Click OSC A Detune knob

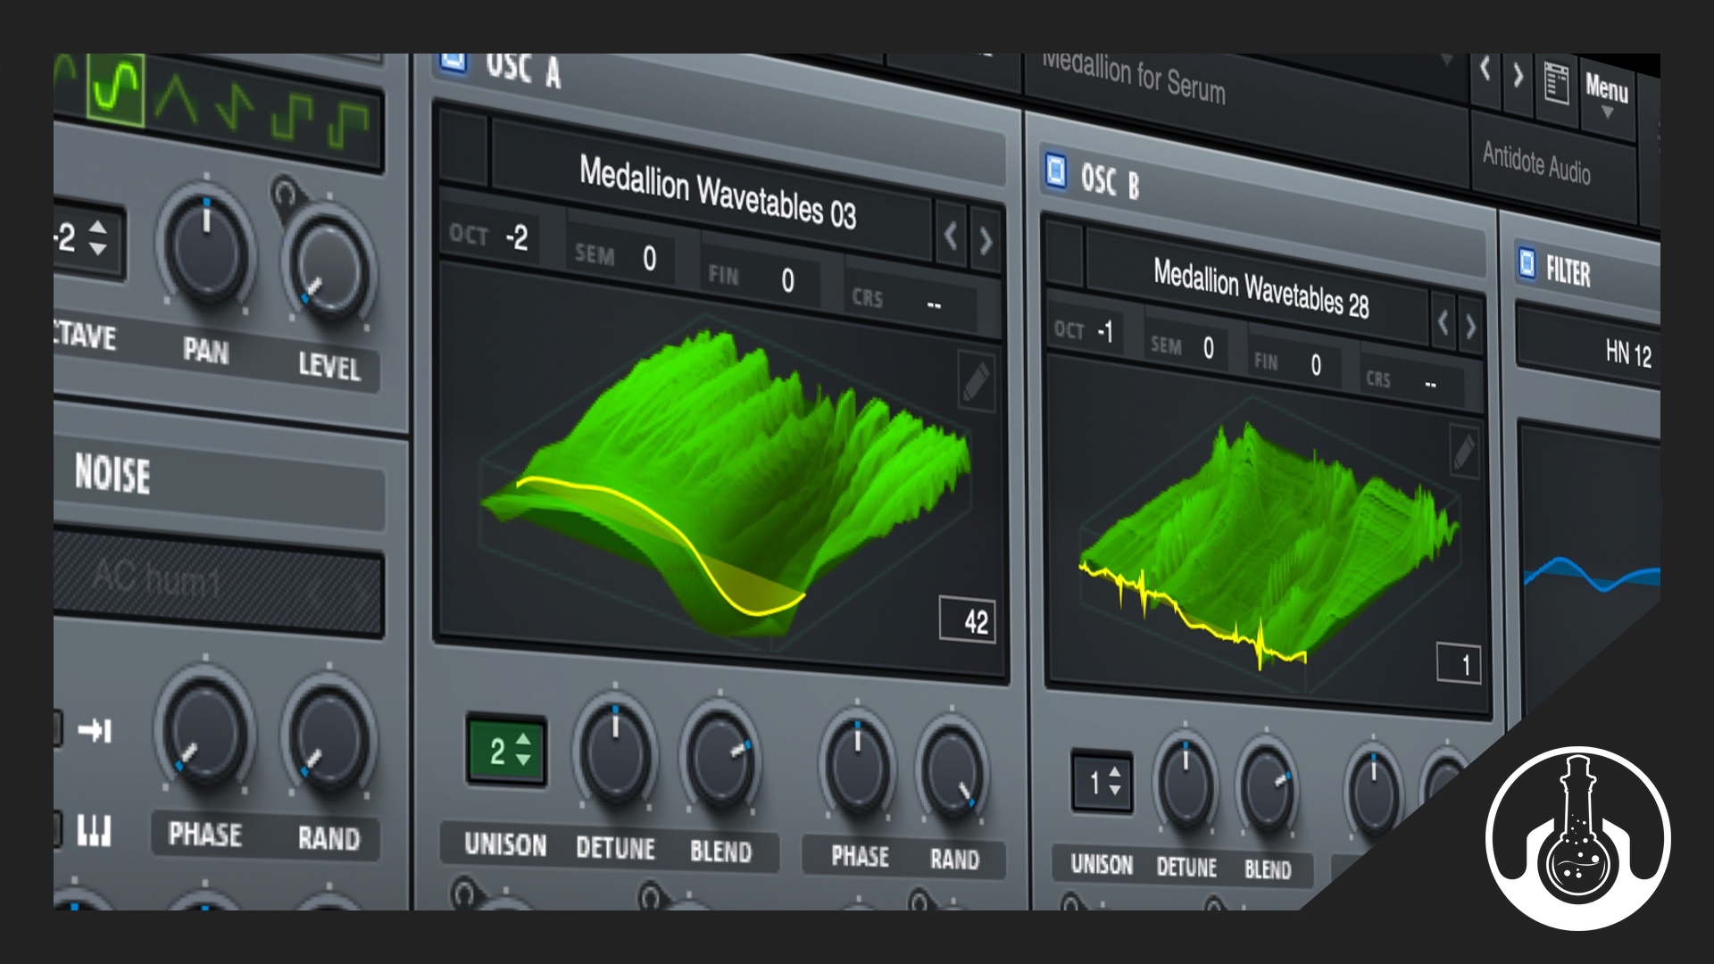click(x=614, y=753)
